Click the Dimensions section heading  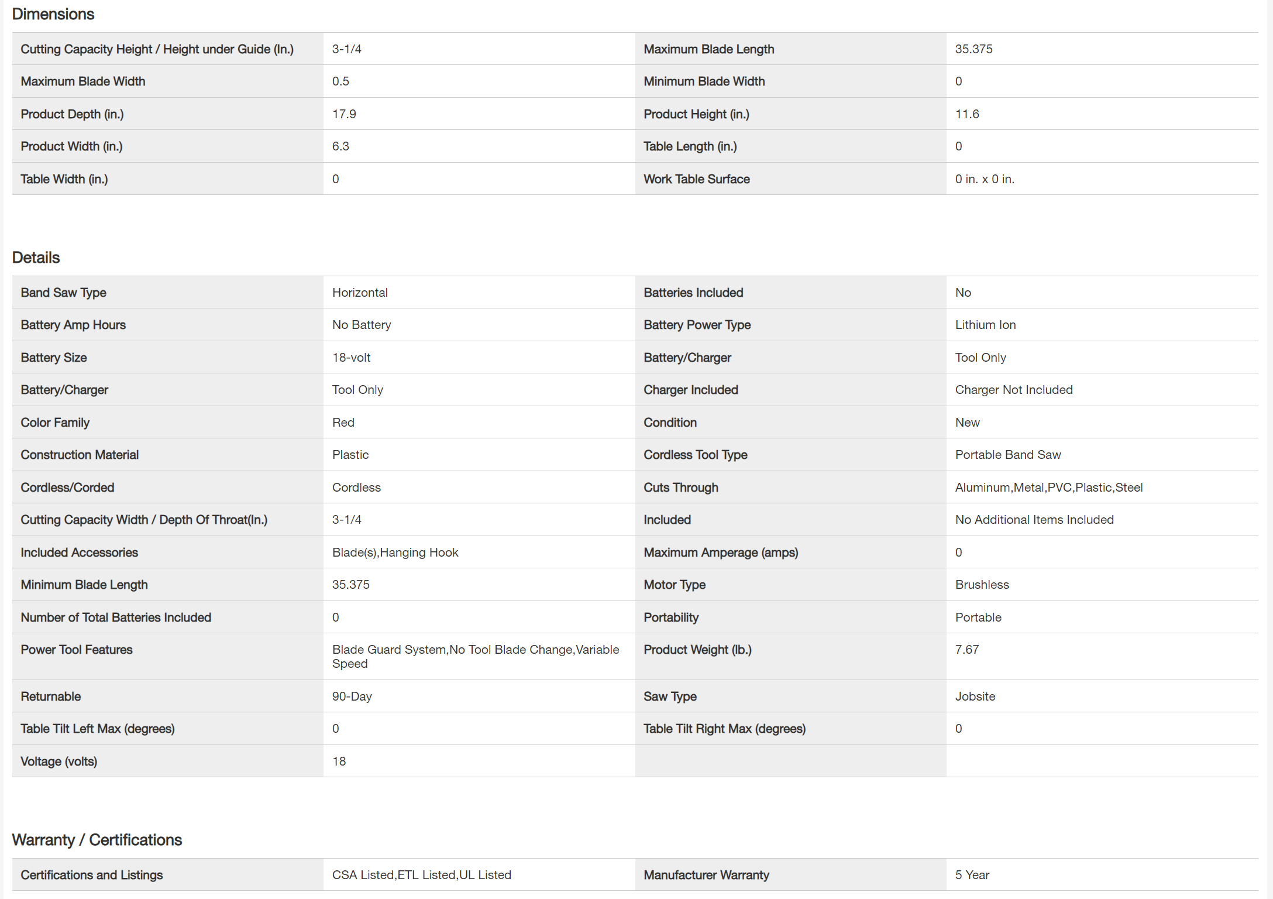click(x=53, y=14)
